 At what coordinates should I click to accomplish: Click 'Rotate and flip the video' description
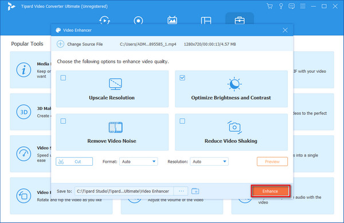click(69, 200)
